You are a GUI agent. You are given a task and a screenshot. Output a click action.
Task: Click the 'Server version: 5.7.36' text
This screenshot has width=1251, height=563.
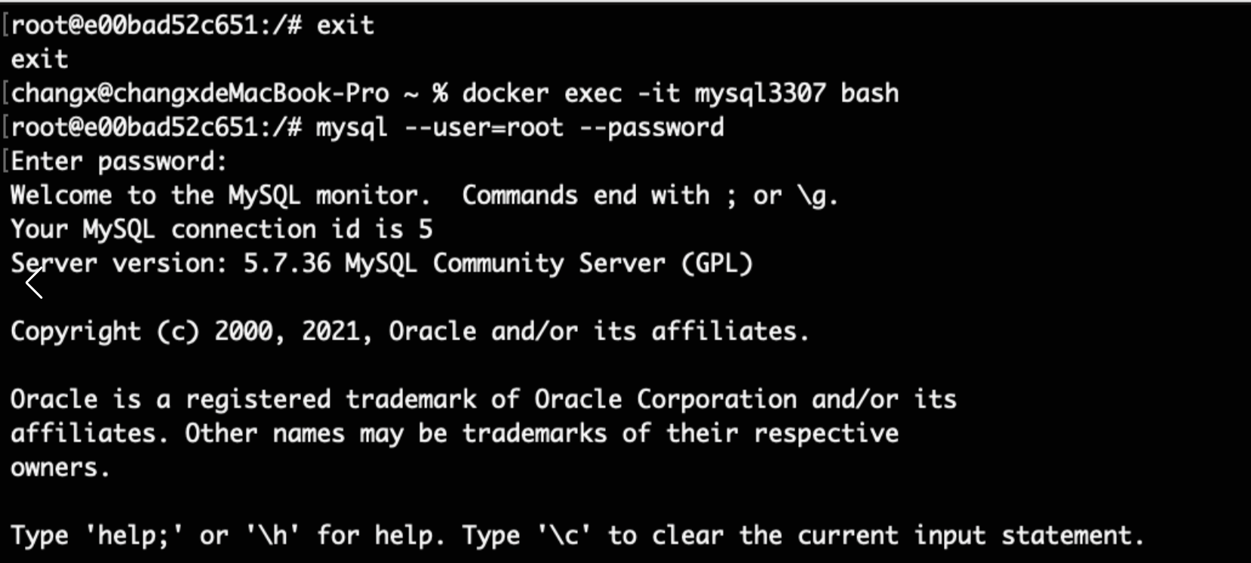[171, 263]
